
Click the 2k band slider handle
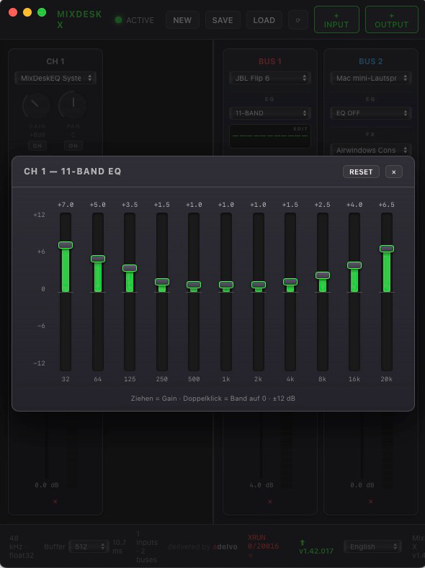click(x=259, y=285)
